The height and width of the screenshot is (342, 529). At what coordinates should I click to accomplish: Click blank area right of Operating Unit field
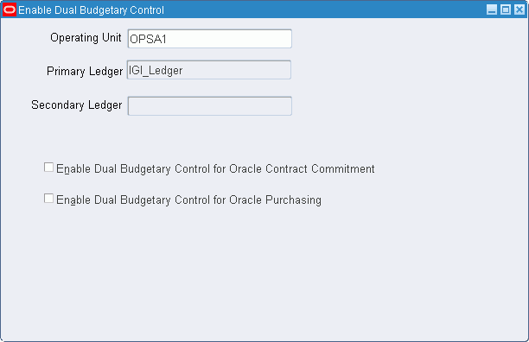click(x=405, y=39)
